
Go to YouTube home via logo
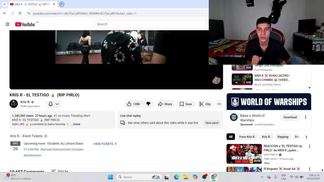point(25,24)
